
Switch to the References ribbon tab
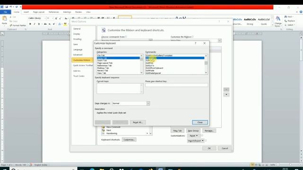coord(53,12)
